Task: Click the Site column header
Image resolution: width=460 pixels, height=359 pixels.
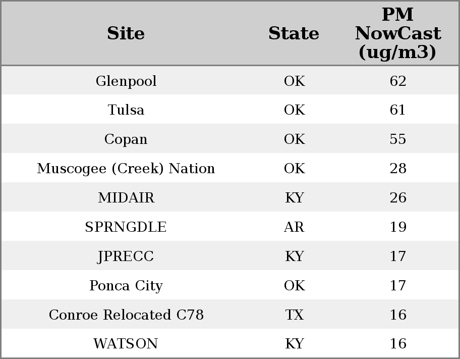Action: click(126, 34)
